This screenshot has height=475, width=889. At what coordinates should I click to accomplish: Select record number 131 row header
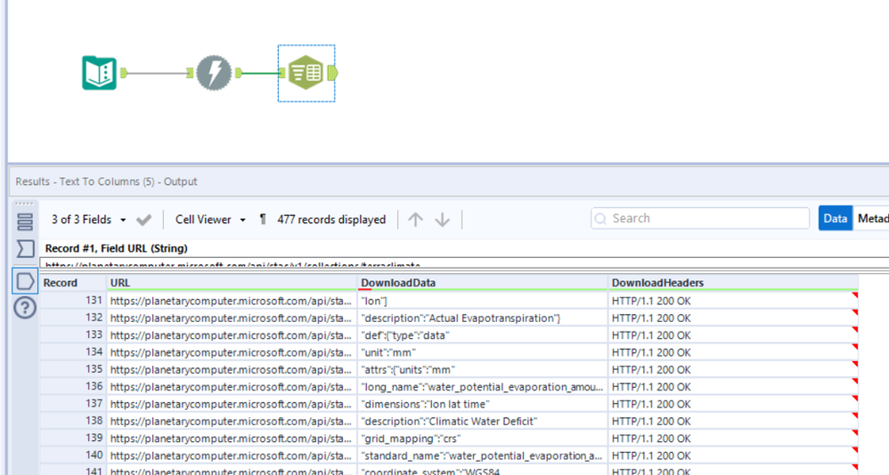coord(73,301)
